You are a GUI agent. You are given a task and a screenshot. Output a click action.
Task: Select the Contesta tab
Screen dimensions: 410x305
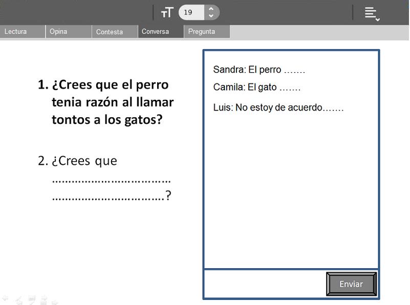pos(115,32)
